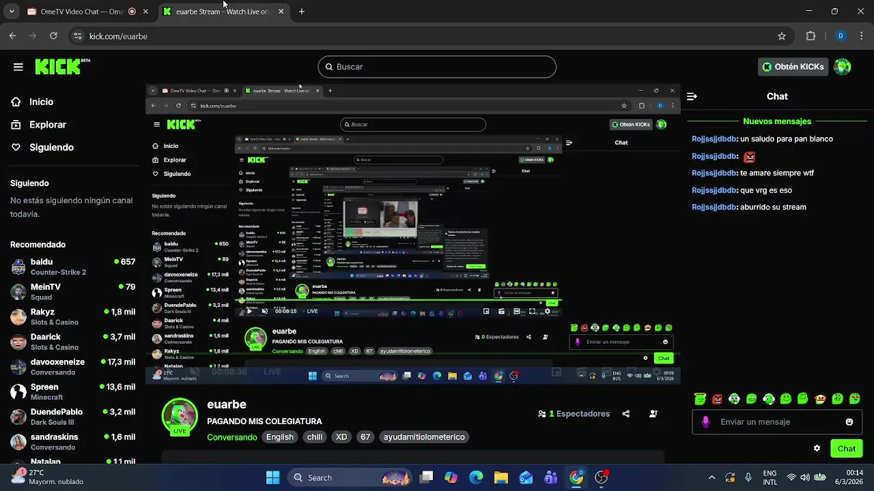Open recommended channel sandraskins

coord(72,442)
